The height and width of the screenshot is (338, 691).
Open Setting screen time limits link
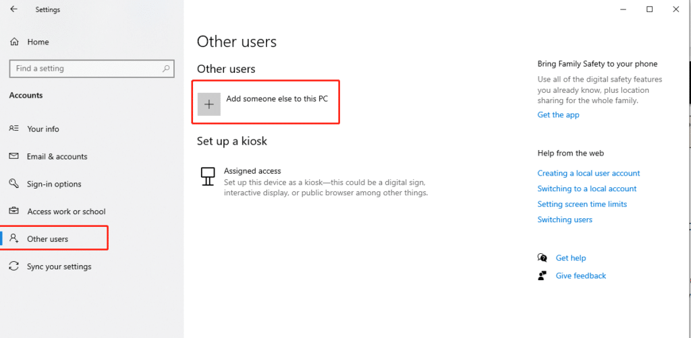pos(582,204)
